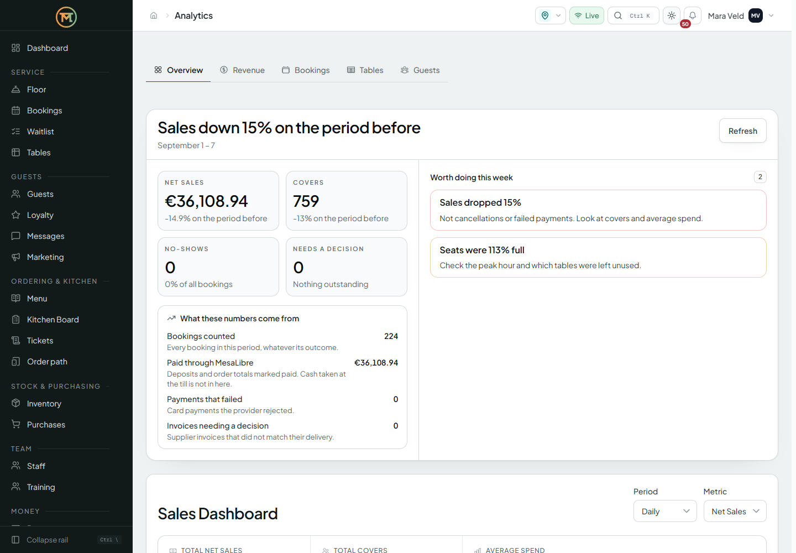Go to the home breadcrumb icon
Image resolution: width=796 pixels, height=553 pixels.
[x=154, y=15]
